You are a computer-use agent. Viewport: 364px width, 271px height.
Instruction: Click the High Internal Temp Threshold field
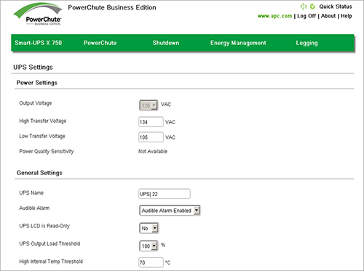pyautogui.click(x=151, y=262)
